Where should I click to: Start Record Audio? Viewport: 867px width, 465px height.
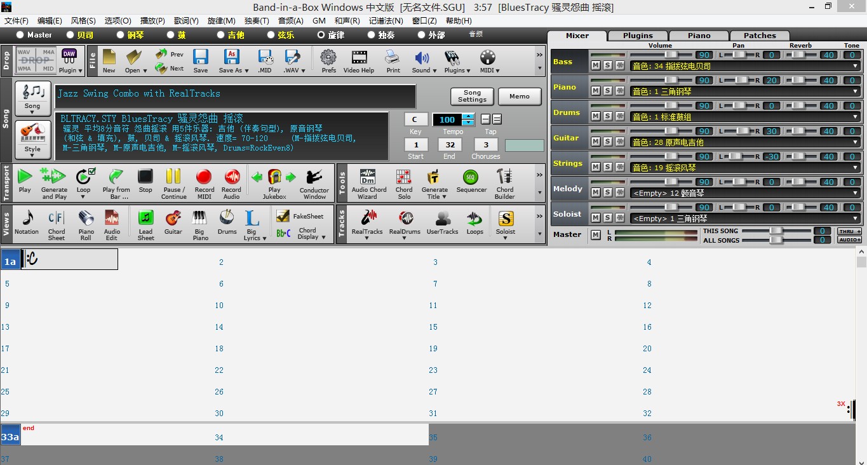click(231, 183)
